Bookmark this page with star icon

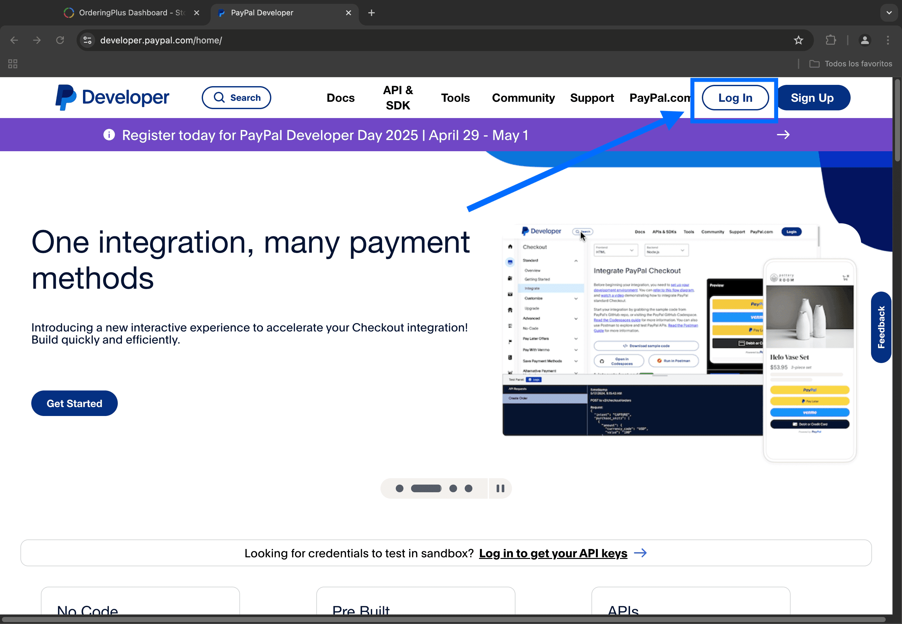click(798, 40)
